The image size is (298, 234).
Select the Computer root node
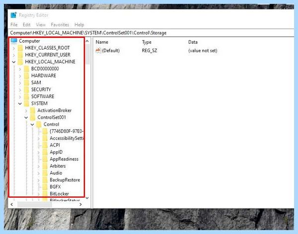coord(29,41)
